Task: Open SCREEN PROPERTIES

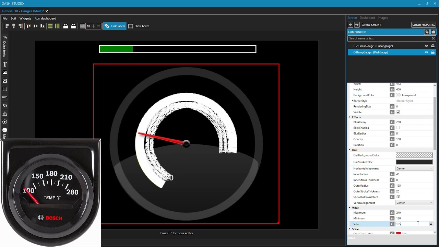Action: pos(424,25)
